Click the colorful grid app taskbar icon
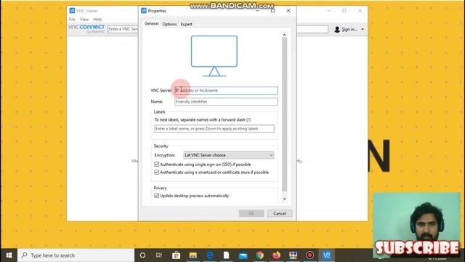This screenshot has height=262, width=465. [294, 255]
